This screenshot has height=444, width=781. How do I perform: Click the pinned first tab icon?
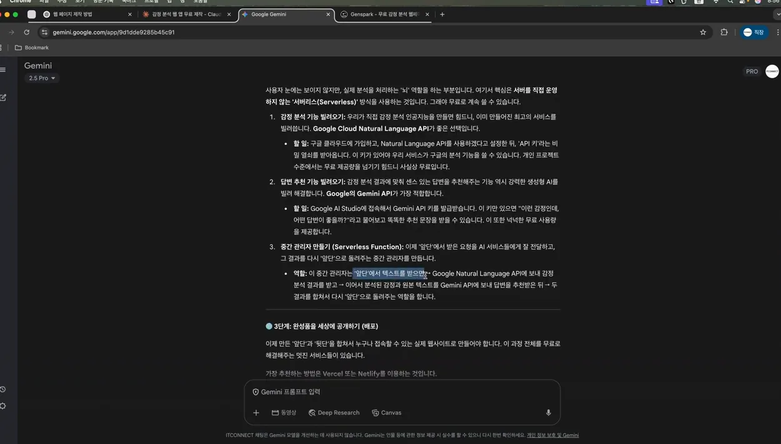click(31, 14)
